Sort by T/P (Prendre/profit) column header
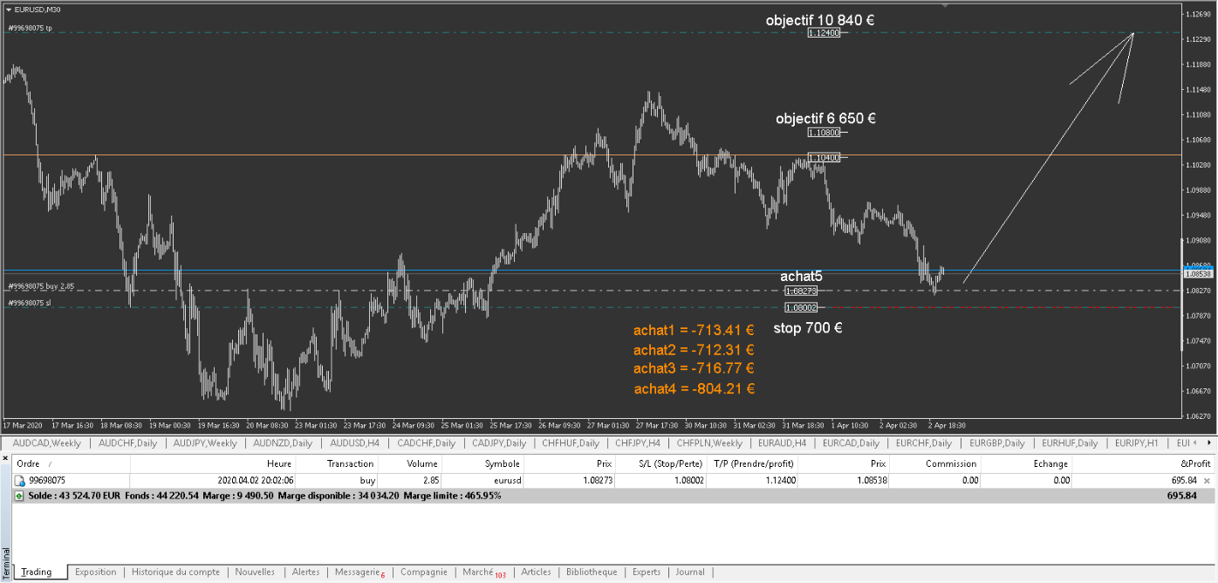Viewport: 1218px width, 583px height. coord(752,463)
